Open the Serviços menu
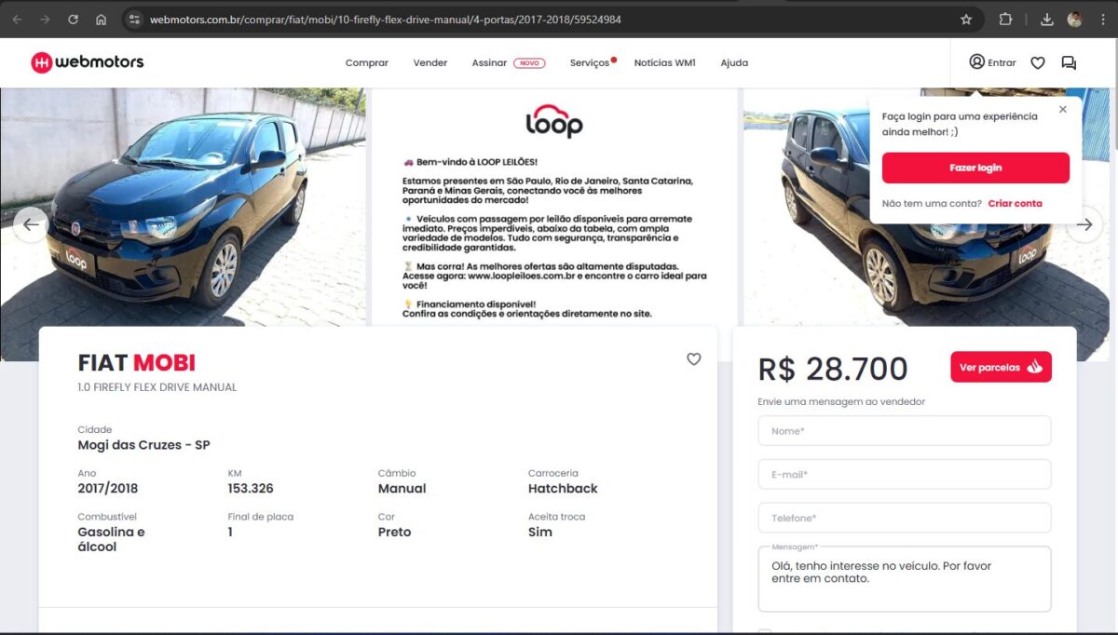 pyautogui.click(x=590, y=62)
